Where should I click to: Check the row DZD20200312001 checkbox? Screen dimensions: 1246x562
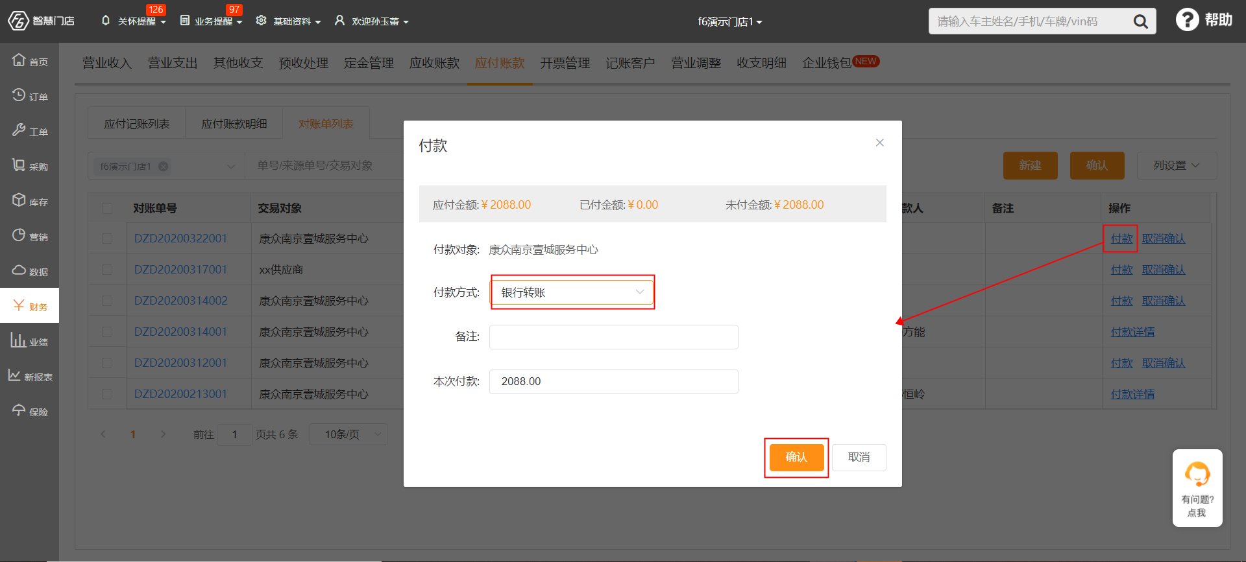pyautogui.click(x=107, y=363)
